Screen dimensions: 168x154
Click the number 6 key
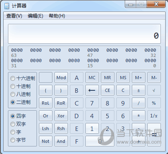tap(123, 116)
